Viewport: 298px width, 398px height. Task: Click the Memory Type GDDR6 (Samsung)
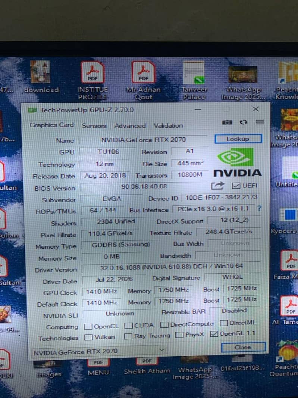(121, 245)
